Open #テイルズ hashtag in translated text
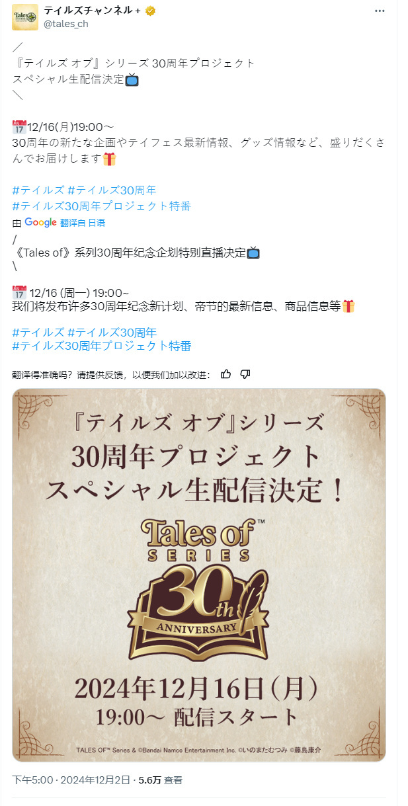Image resolution: width=408 pixels, height=806 pixels. [38, 331]
